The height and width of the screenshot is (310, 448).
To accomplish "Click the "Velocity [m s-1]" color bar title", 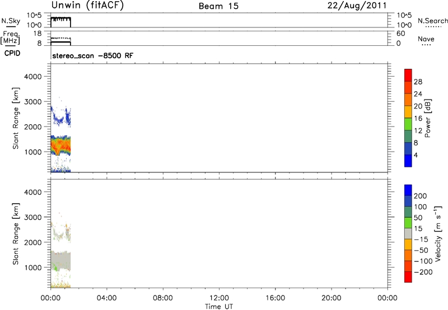I will pos(438,233).
